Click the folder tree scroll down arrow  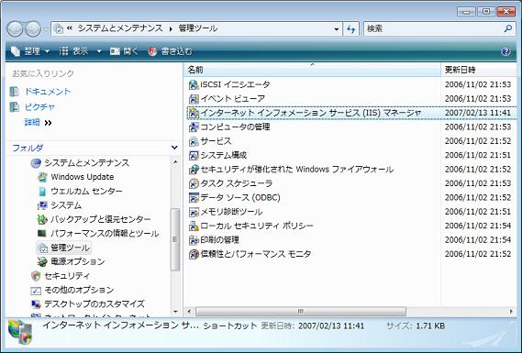tap(175, 312)
